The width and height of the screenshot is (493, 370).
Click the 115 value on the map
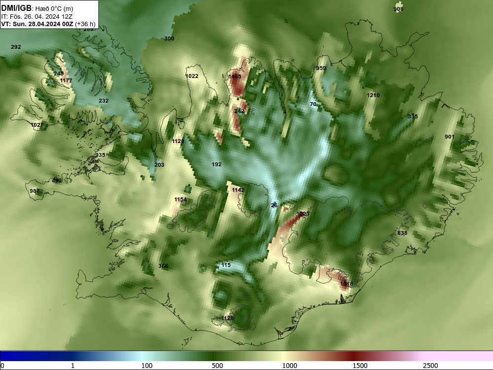coord(226,265)
